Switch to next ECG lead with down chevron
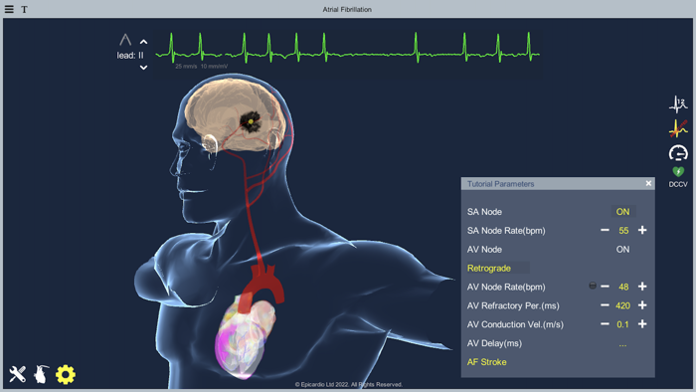Image resolution: width=696 pixels, height=392 pixels. [x=143, y=68]
